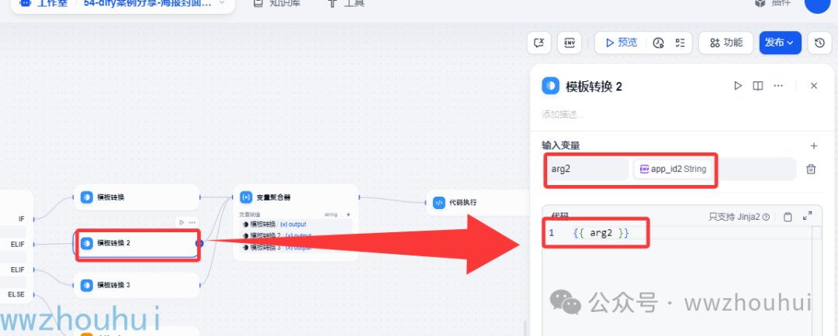
Task: Open the 功能 features button
Action: click(x=725, y=43)
